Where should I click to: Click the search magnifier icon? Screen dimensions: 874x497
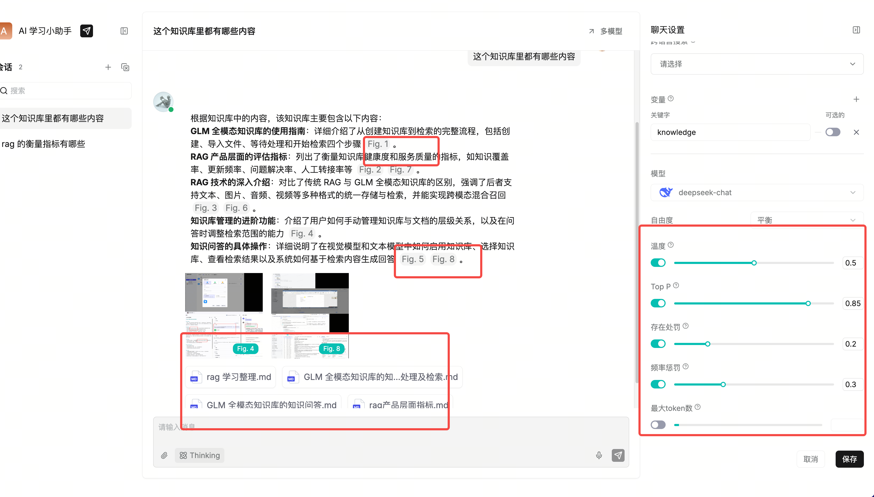(4, 91)
